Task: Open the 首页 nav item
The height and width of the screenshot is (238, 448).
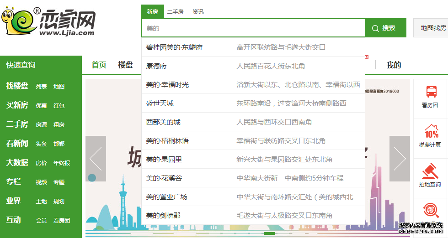Action: coord(99,65)
